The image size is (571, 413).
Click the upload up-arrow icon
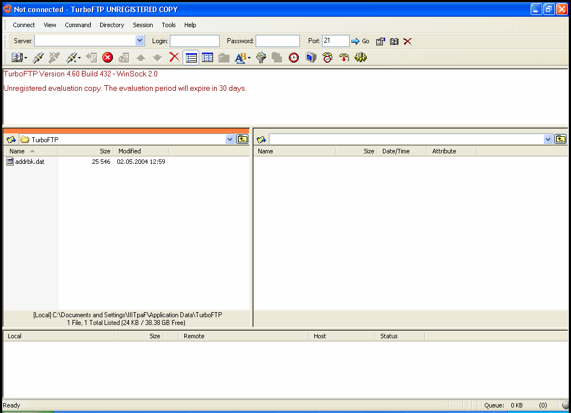pos(141,58)
